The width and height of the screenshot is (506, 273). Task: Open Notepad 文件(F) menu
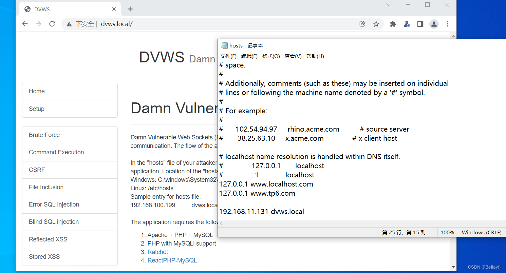(228, 56)
